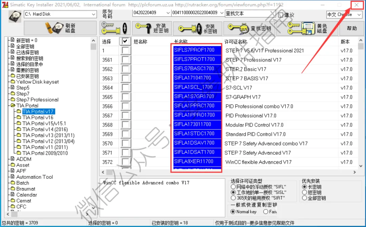The height and width of the screenshot is (227, 366).
Task: Select the single license "SISL" radio button
Action: [233, 192]
